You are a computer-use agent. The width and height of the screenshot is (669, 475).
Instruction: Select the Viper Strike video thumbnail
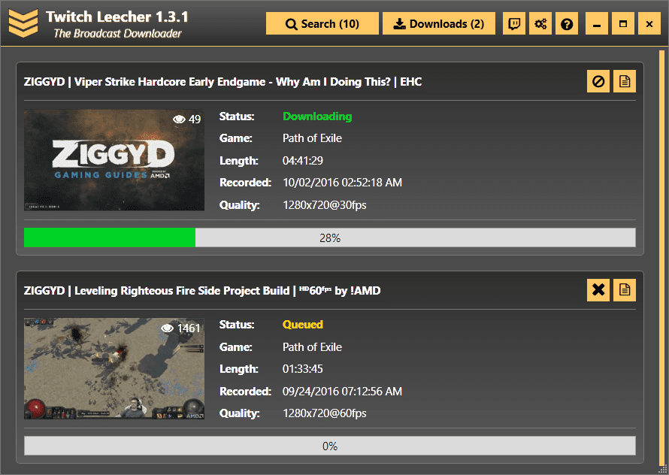tap(114, 160)
